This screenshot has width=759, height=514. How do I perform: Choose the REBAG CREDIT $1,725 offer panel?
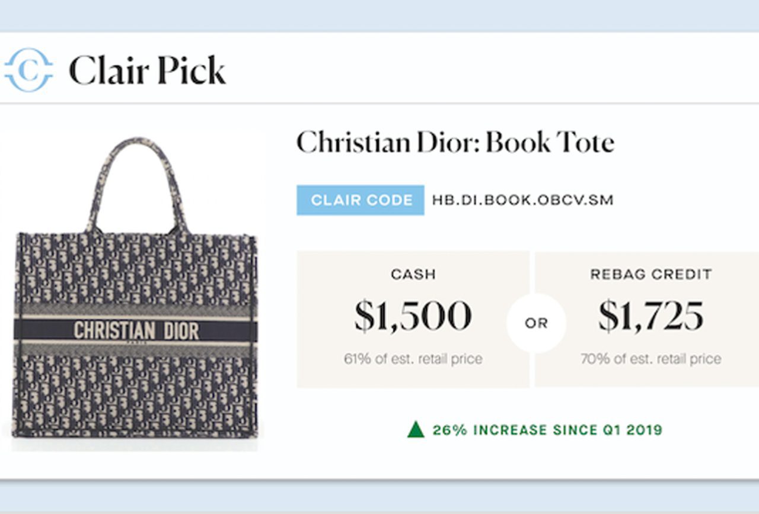(x=647, y=319)
